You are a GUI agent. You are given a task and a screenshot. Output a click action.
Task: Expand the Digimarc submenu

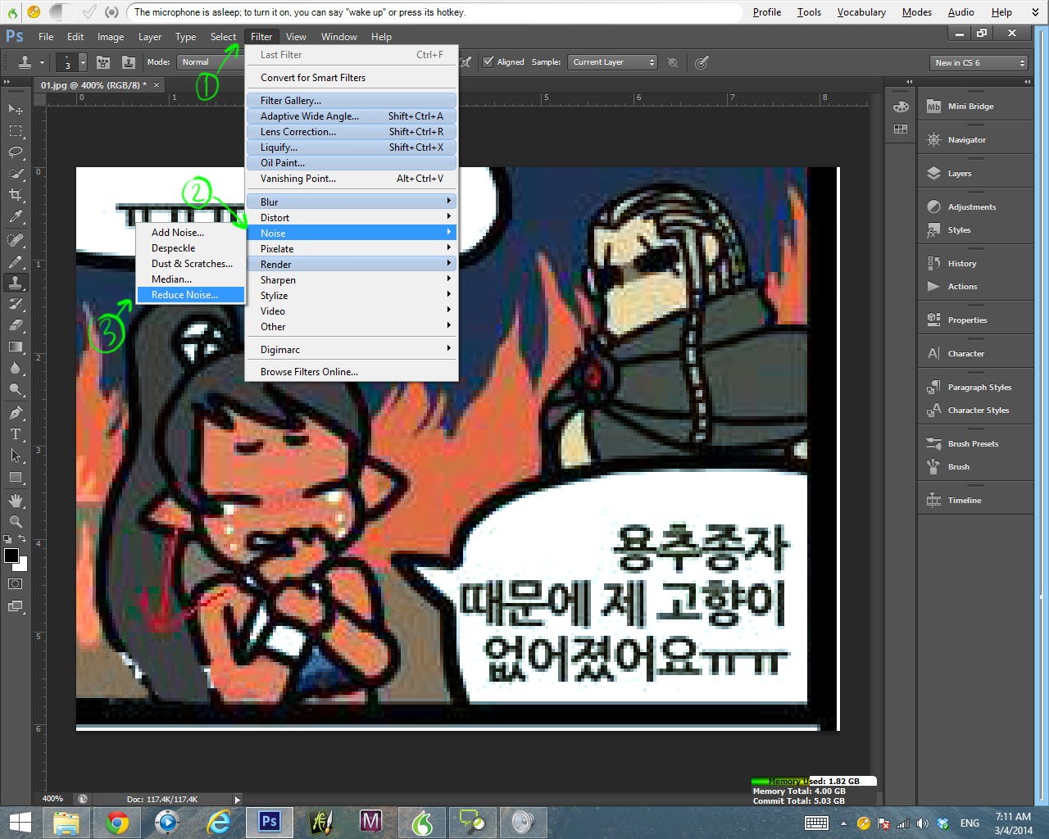pos(351,349)
